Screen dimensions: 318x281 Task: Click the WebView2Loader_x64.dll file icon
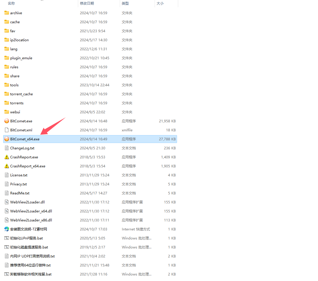7,211
